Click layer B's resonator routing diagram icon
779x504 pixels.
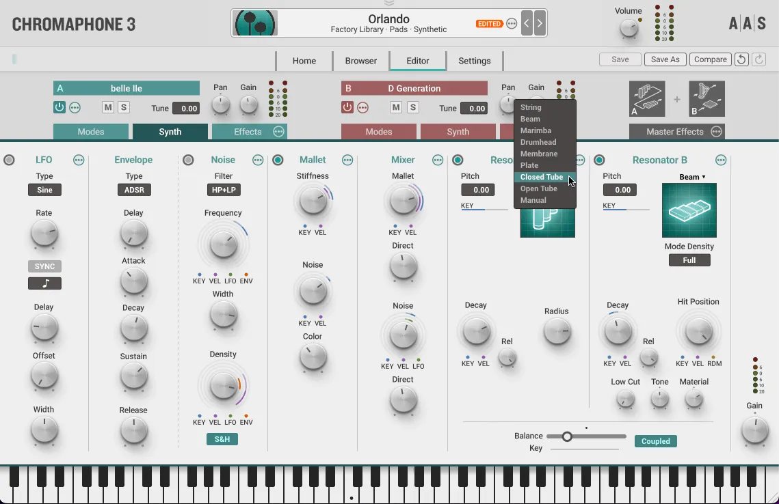[706, 99]
